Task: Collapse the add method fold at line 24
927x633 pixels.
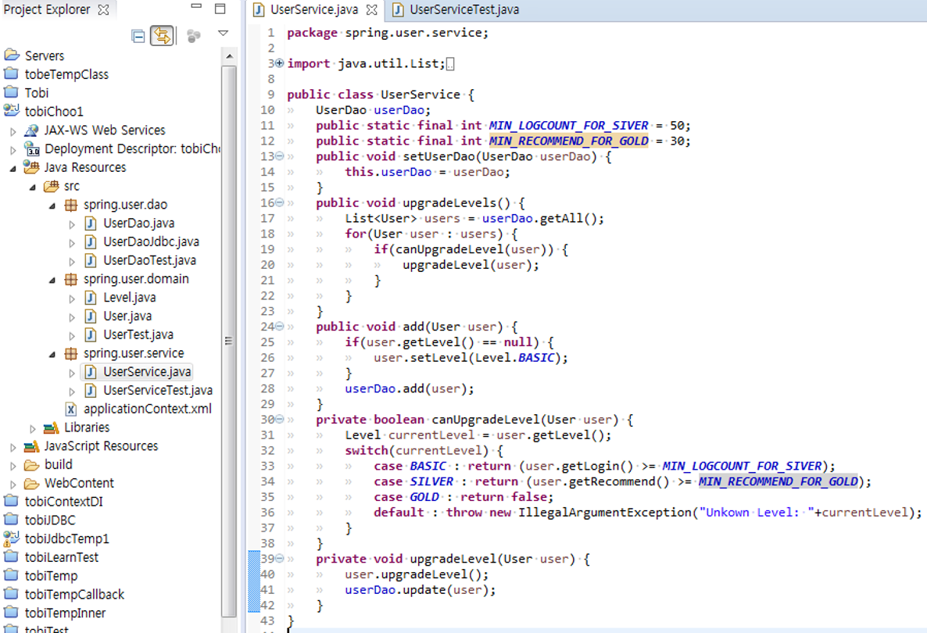Action: click(279, 326)
